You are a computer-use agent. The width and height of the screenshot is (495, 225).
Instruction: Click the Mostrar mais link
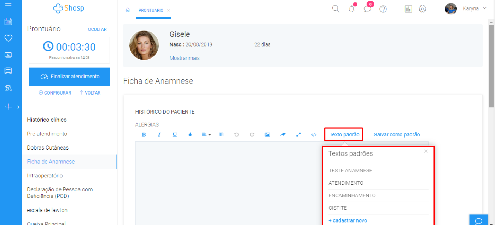[185, 58]
